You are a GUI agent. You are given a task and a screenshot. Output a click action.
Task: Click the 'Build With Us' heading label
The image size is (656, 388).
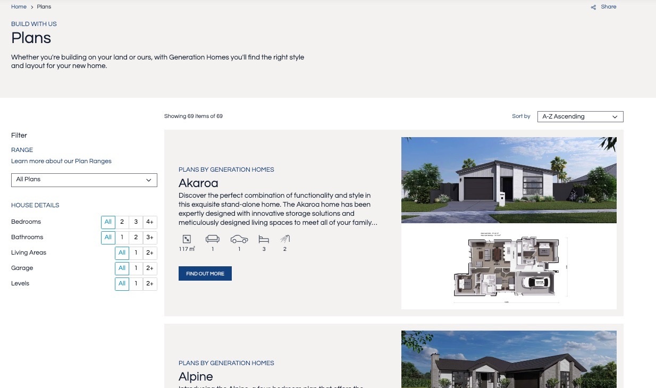(x=34, y=24)
